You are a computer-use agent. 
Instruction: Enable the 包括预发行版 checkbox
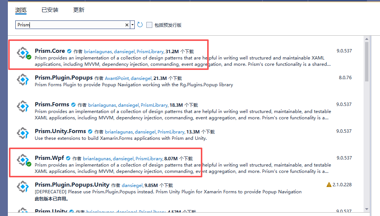[149, 25]
